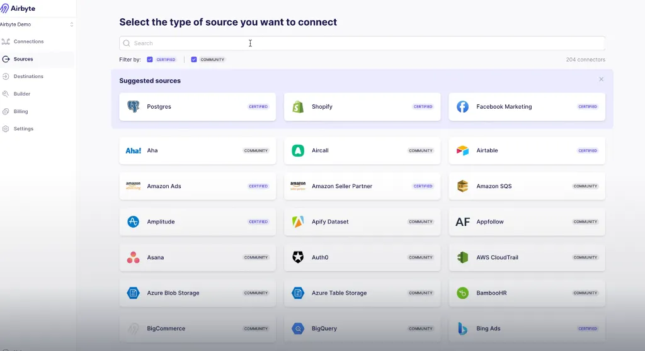This screenshot has width=645, height=351.
Task: Click the 204 connectors count
Action: pyautogui.click(x=585, y=60)
